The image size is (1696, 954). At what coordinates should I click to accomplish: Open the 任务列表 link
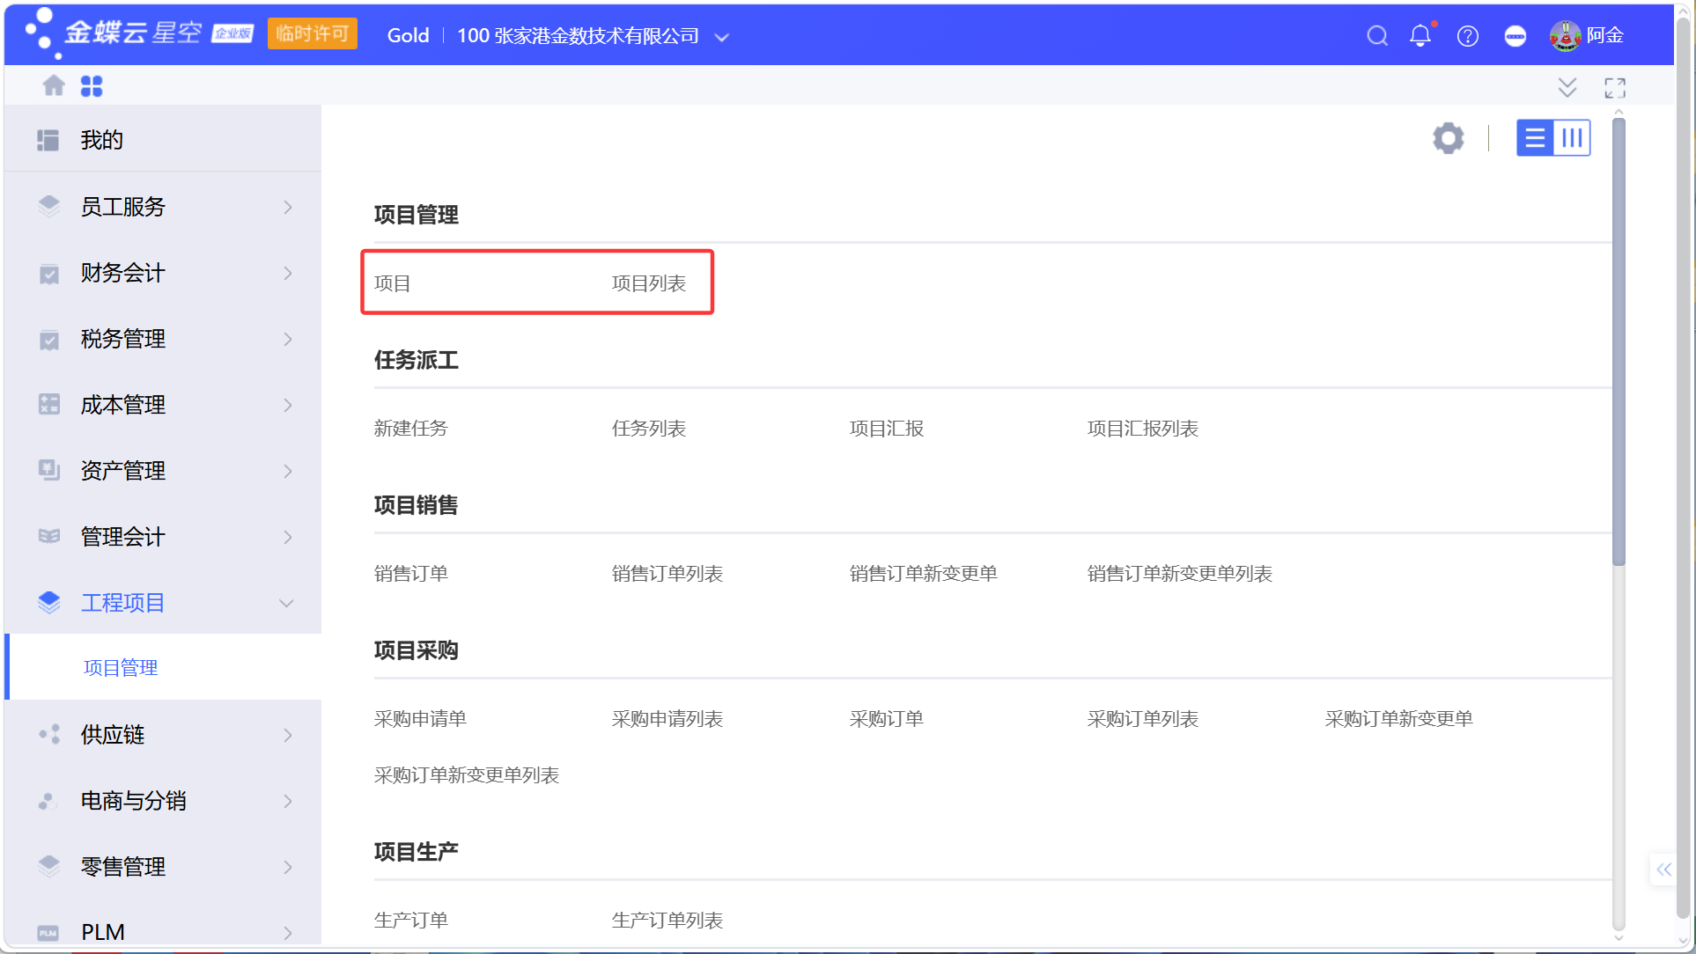[x=649, y=429]
